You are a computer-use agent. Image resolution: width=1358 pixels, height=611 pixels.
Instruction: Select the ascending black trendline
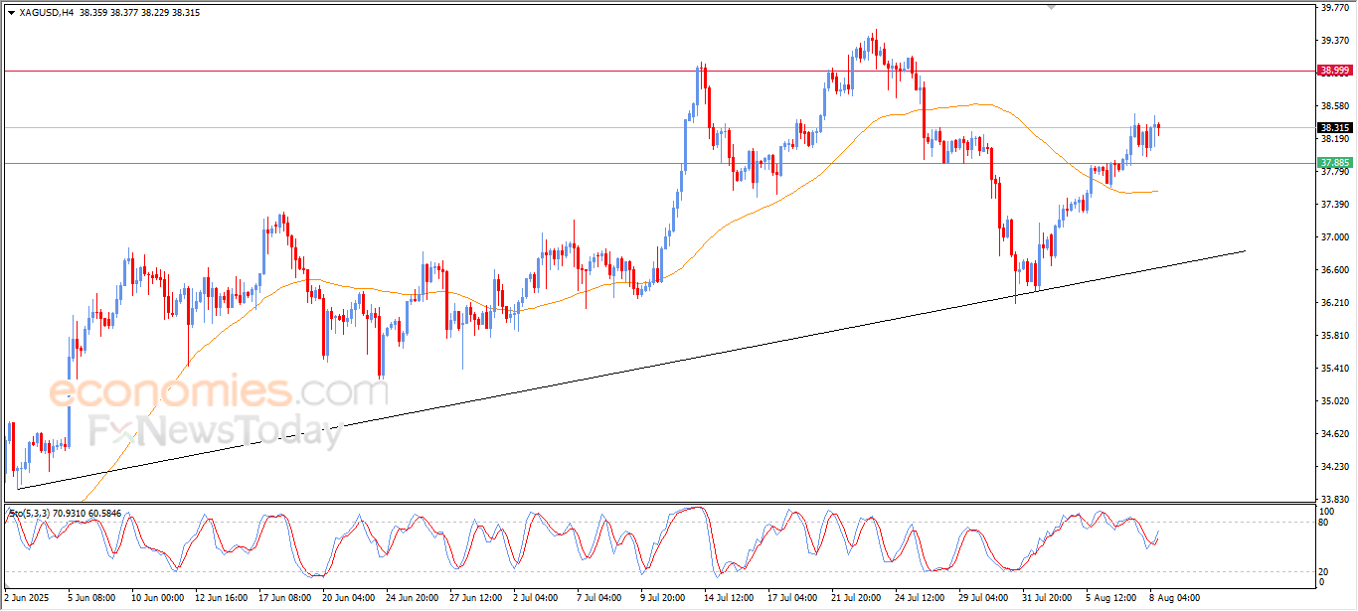632,369
